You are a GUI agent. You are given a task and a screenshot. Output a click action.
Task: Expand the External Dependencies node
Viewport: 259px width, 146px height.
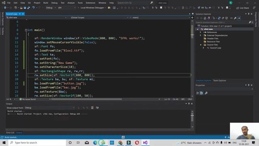(201, 35)
